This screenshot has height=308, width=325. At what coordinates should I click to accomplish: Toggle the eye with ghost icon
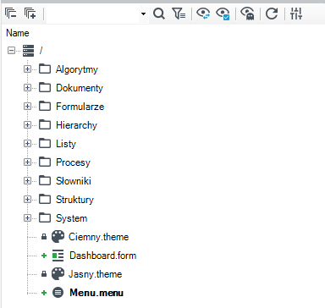coord(247,14)
